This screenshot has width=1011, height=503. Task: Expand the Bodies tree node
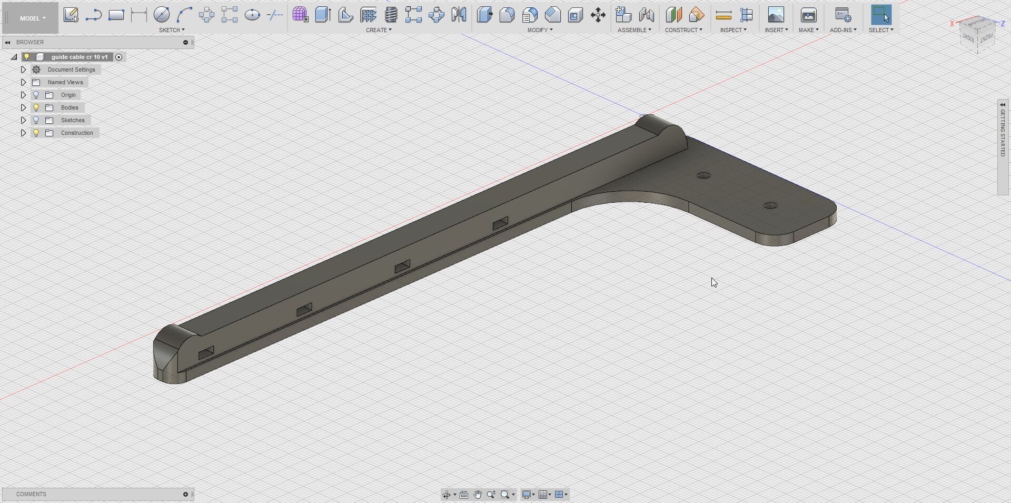23,107
